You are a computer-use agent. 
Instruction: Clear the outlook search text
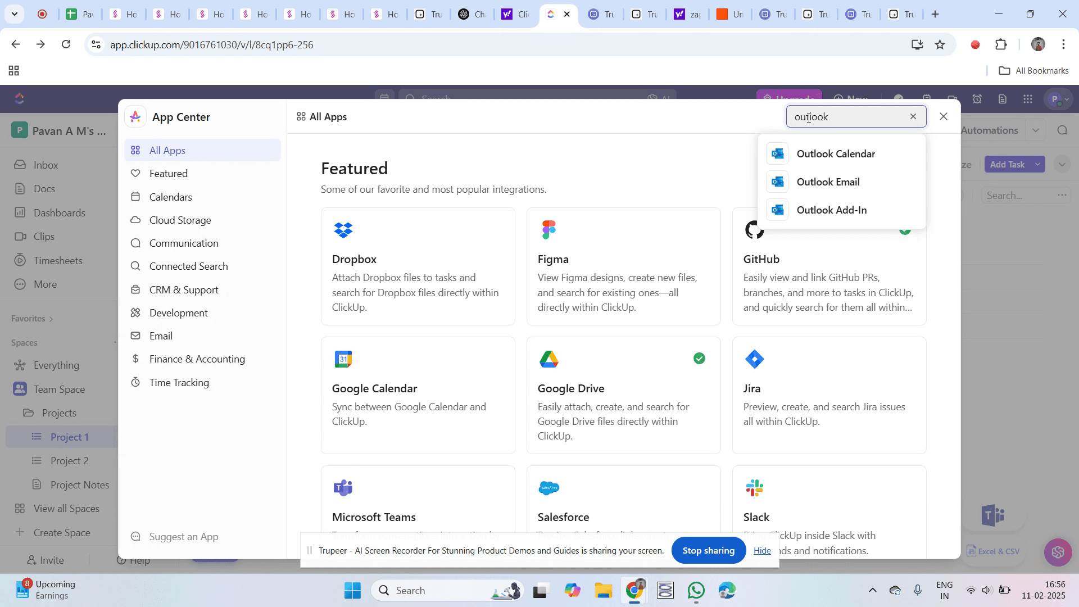913,116
